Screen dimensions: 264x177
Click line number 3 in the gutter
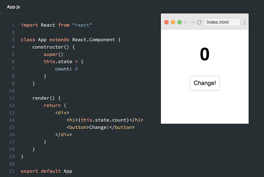13,40
